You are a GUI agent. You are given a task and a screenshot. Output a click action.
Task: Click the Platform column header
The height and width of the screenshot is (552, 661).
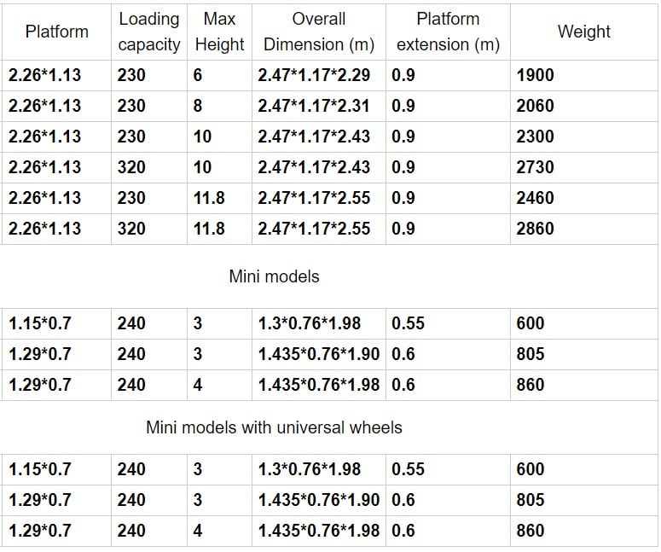[x=56, y=32]
